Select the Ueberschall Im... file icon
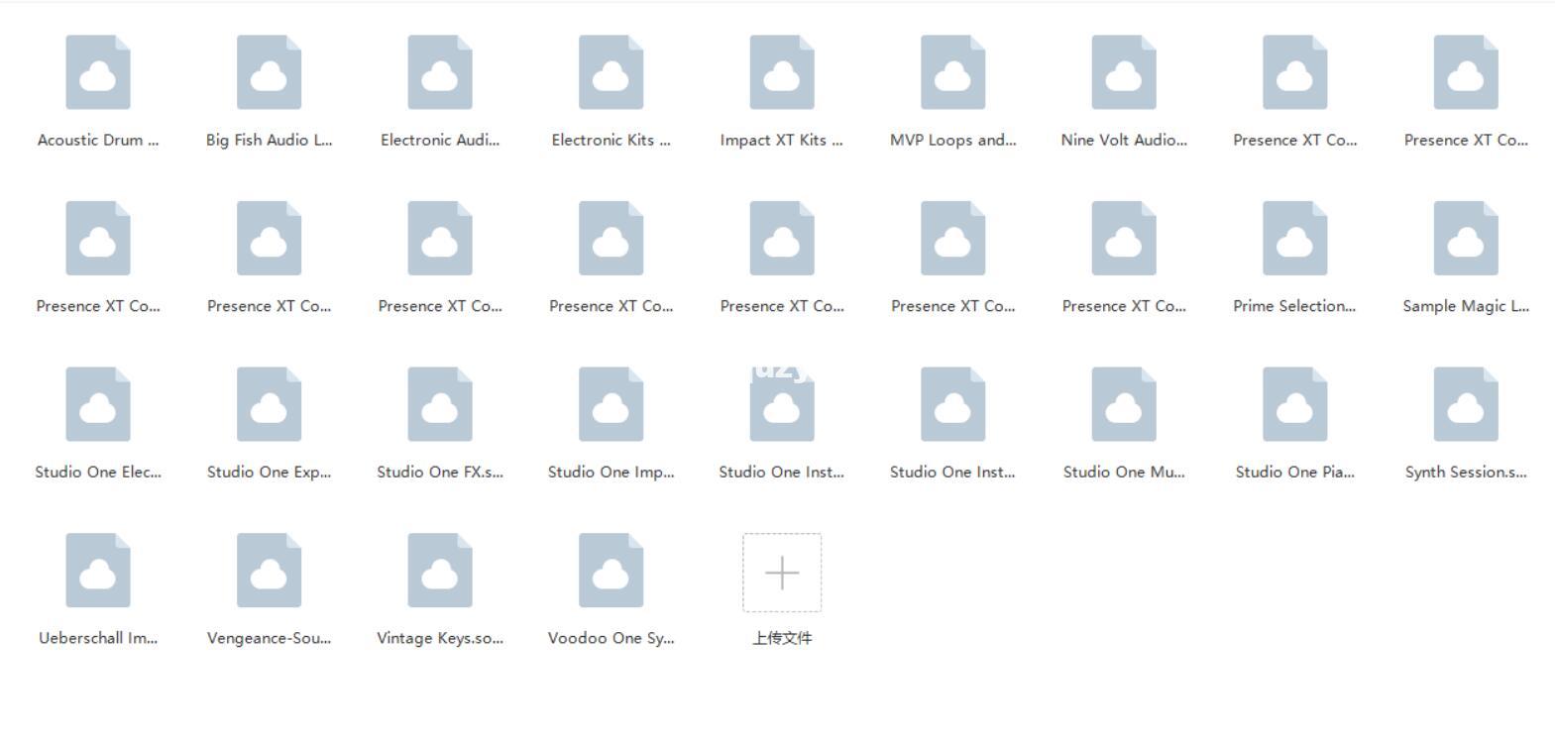This screenshot has width=1555, height=739. click(98, 571)
